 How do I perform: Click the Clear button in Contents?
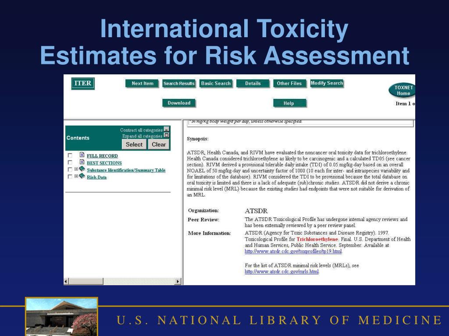(x=159, y=144)
